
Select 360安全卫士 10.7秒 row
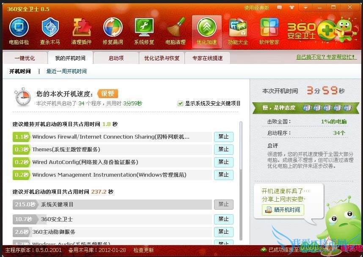tap(112, 219)
